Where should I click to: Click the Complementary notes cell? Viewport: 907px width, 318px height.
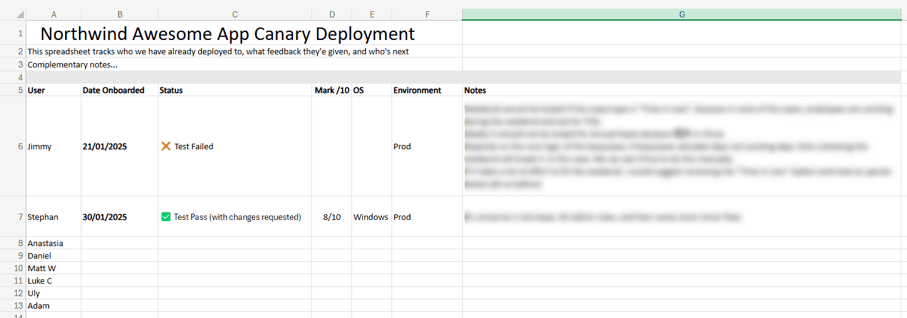pyautogui.click(x=73, y=64)
